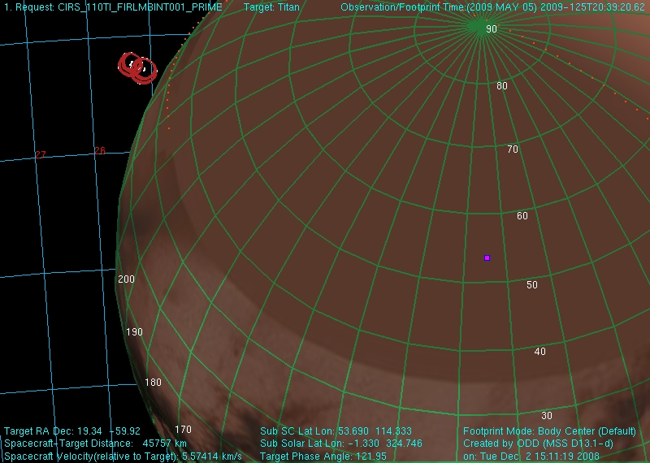Click the Target Phase Angle 121.95 readout
650x463 pixels.
323,457
